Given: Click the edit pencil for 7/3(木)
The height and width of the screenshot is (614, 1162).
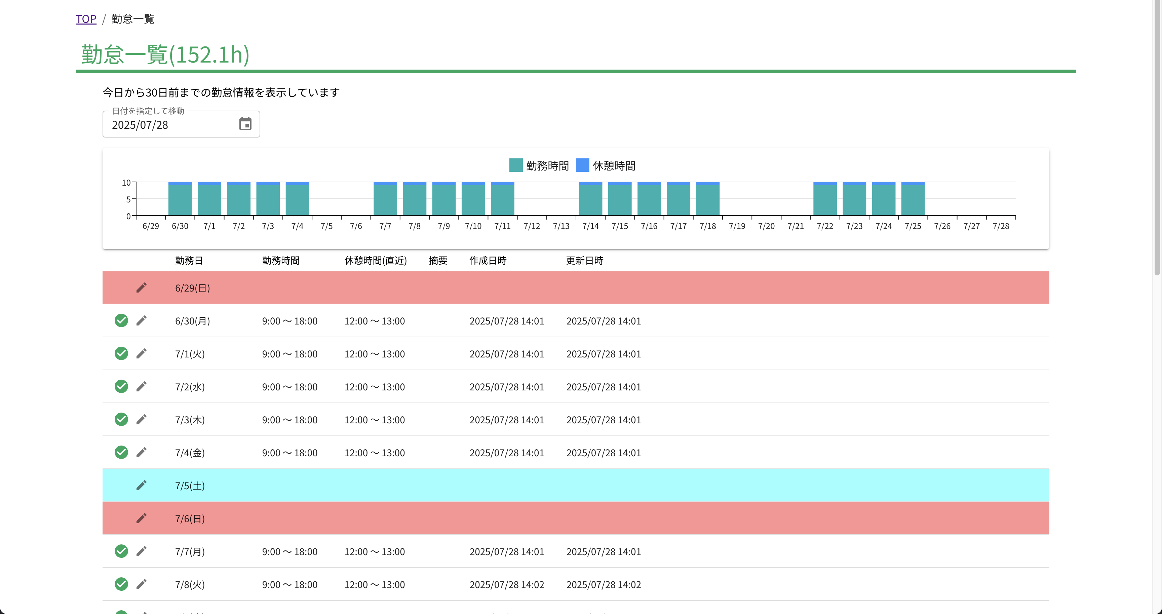Looking at the screenshot, I should 141,420.
